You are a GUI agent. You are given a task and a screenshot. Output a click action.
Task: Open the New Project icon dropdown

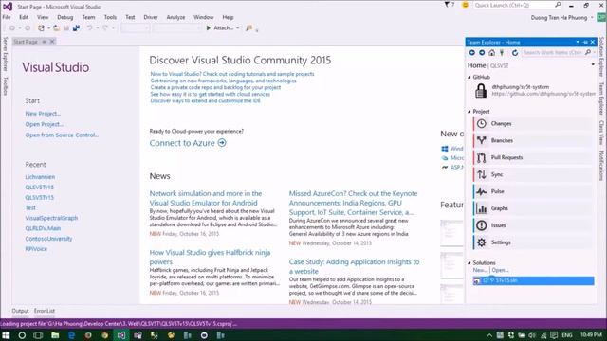(x=48, y=28)
